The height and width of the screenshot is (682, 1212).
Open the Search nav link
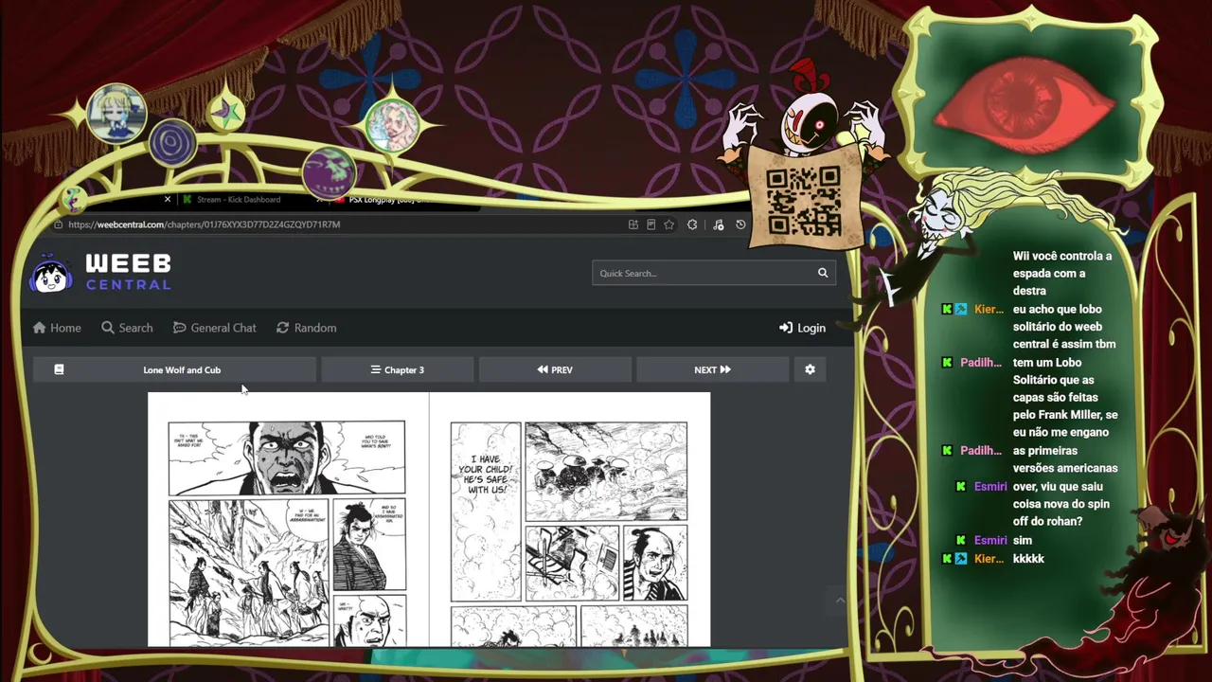tap(127, 328)
